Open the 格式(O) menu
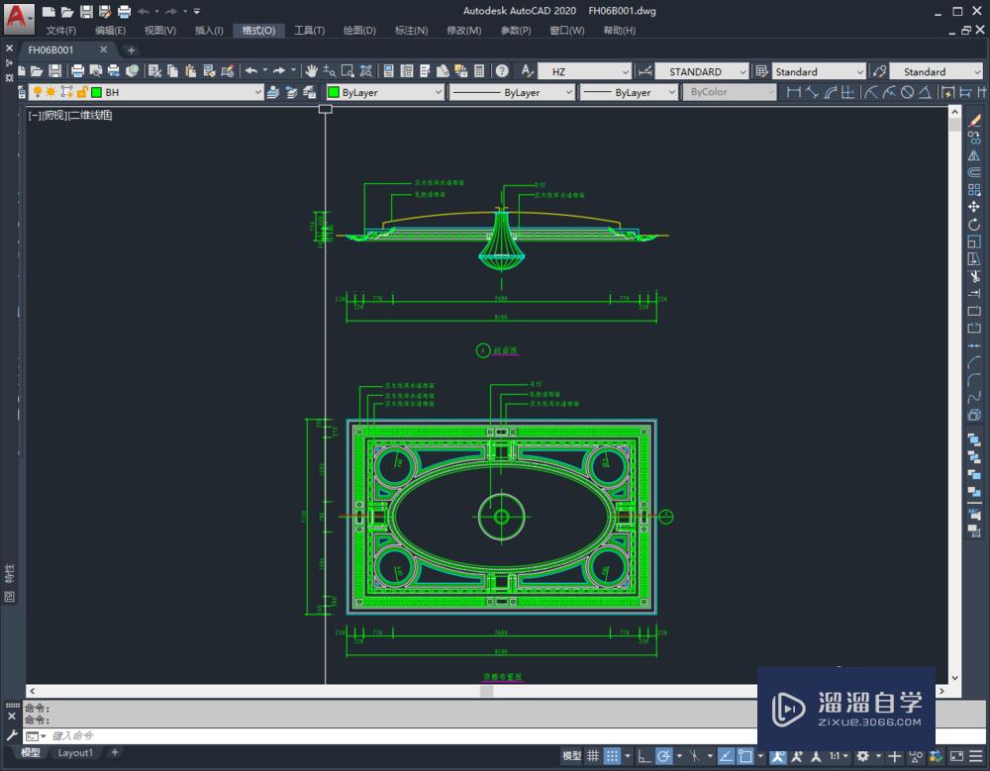This screenshot has height=771, width=990. point(258,30)
